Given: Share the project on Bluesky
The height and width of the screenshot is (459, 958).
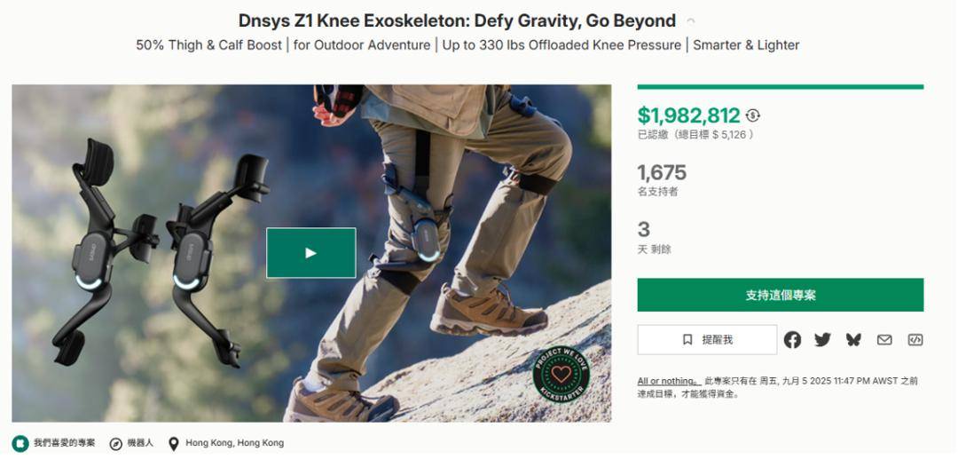Looking at the screenshot, I should [x=853, y=340].
